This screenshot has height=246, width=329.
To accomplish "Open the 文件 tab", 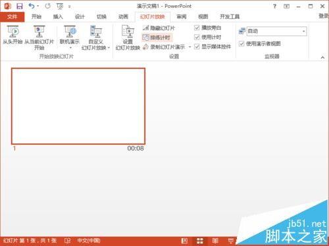I will coord(12,16).
